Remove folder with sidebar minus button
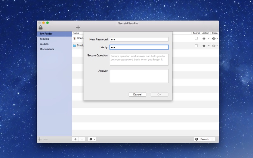The width and height of the screenshot is (253, 158). point(46,139)
